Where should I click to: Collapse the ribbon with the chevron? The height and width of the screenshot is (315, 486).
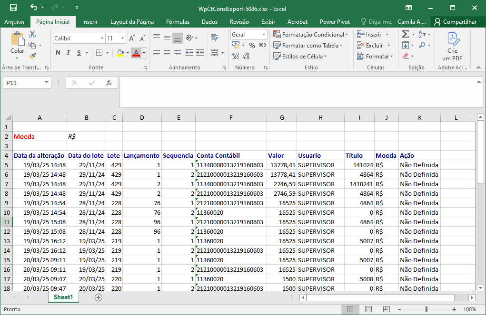[x=478, y=67]
